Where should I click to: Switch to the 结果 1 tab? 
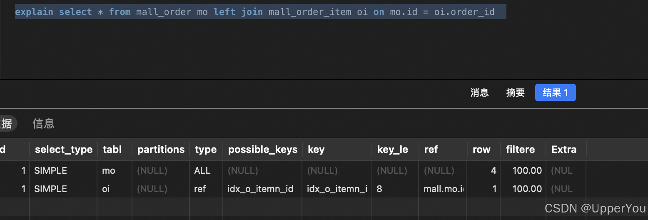(555, 92)
